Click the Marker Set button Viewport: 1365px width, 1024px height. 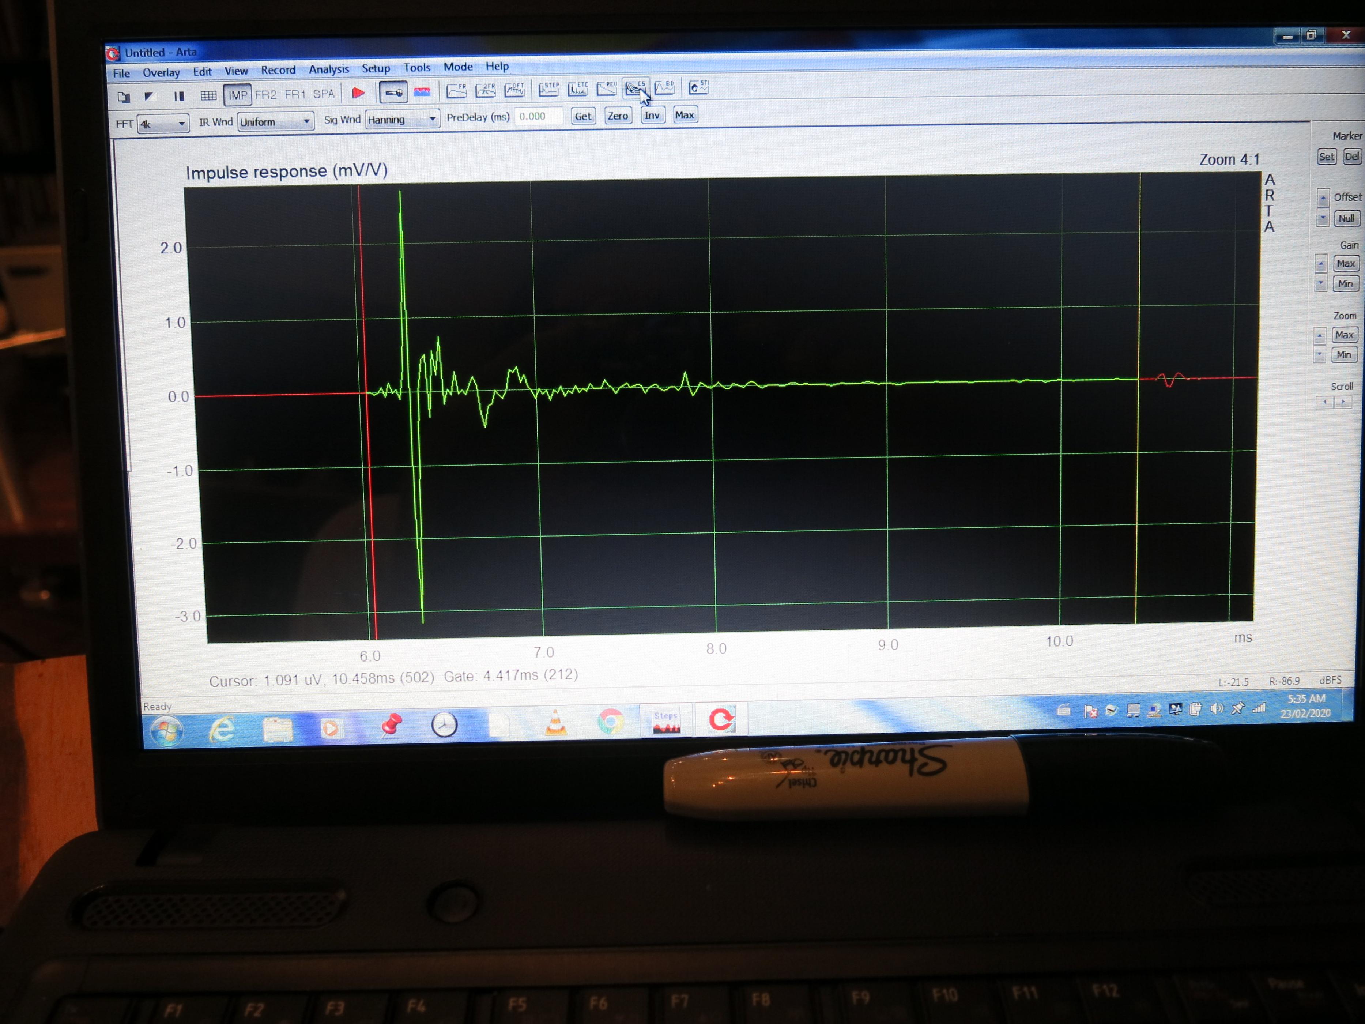pyautogui.click(x=1326, y=157)
